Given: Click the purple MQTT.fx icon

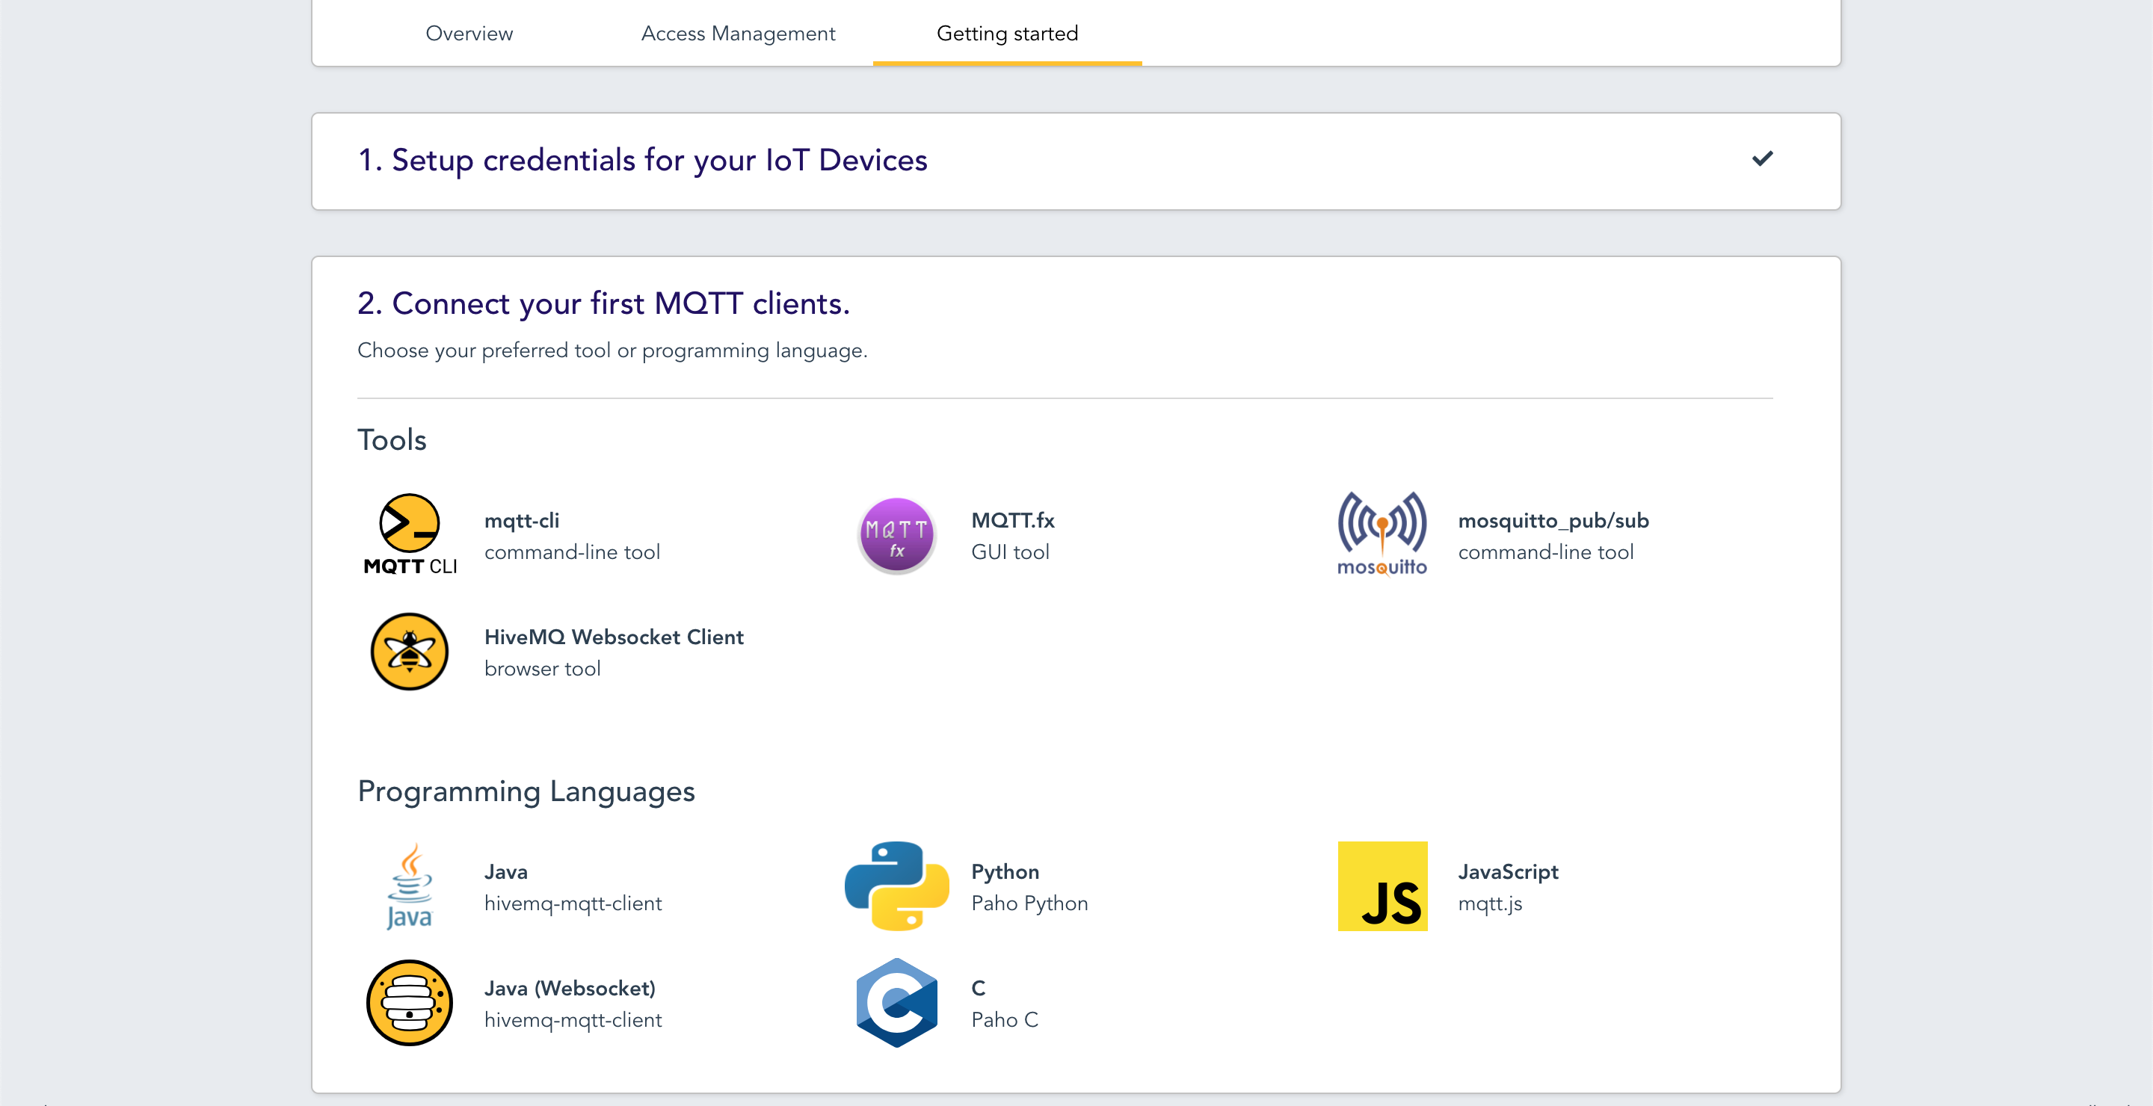Looking at the screenshot, I should (x=896, y=534).
